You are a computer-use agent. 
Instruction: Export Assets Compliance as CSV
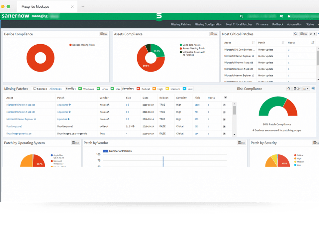pos(214,34)
